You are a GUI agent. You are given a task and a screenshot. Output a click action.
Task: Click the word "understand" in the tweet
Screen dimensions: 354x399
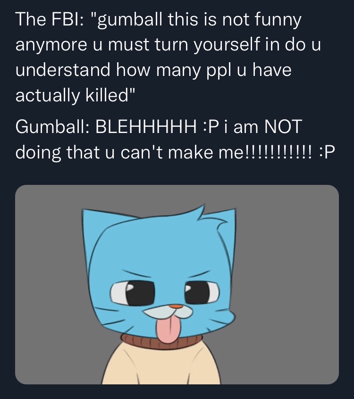(x=63, y=70)
